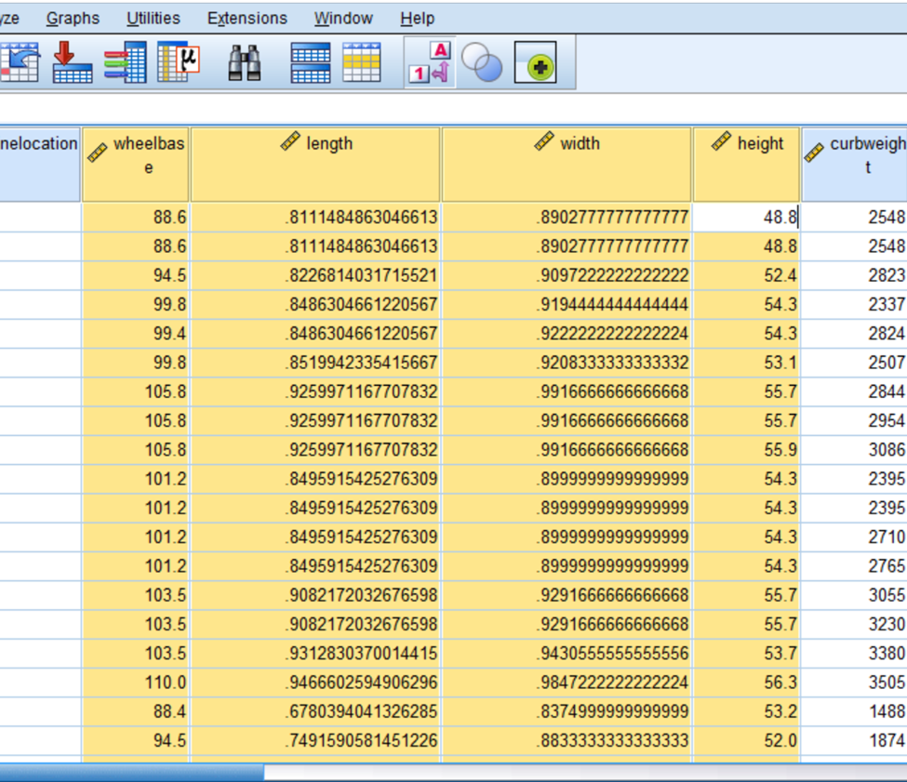Open the Help menu
This screenshot has height=782, width=907.
click(x=418, y=18)
